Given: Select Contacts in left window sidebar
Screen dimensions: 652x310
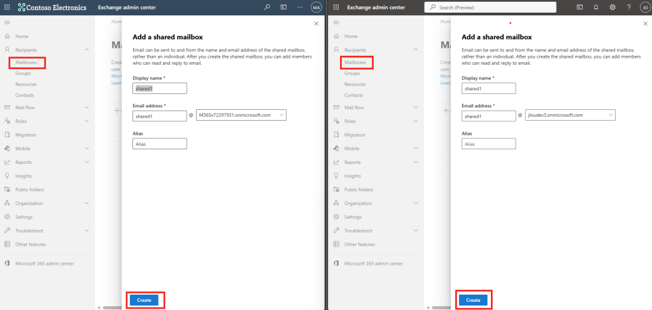Looking at the screenshot, I should coord(25,95).
